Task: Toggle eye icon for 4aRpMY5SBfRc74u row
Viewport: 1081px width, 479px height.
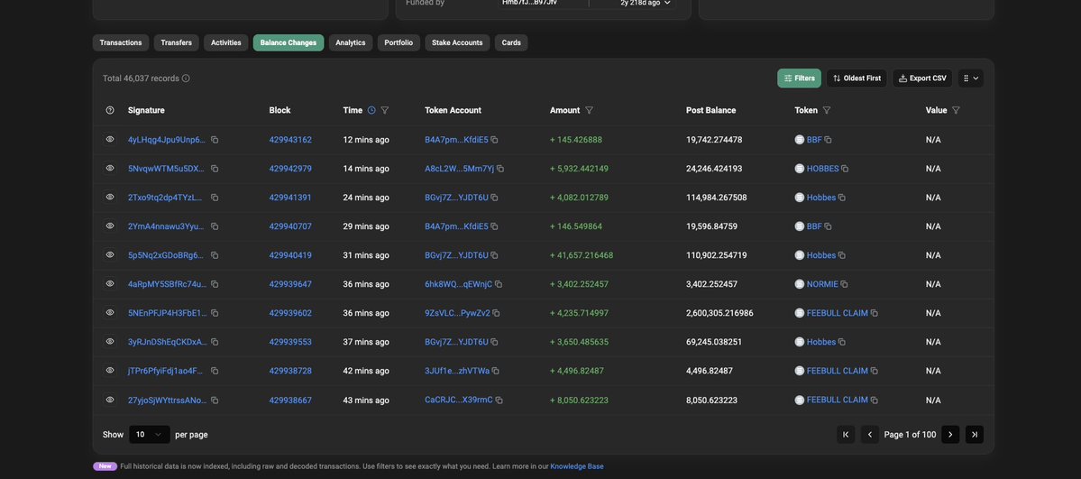Action: click(x=110, y=284)
